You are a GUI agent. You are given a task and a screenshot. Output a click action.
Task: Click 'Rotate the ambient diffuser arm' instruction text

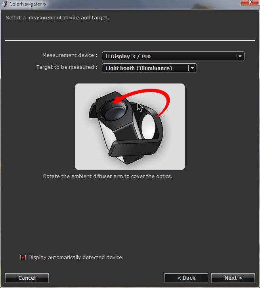(x=108, y=176)
